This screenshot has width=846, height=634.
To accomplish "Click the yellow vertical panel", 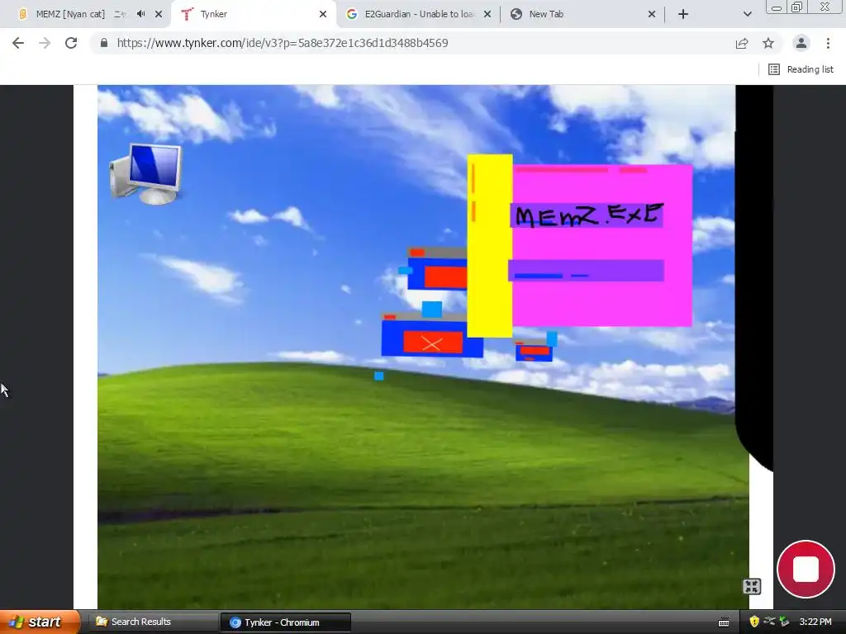I will coord(489,246).
